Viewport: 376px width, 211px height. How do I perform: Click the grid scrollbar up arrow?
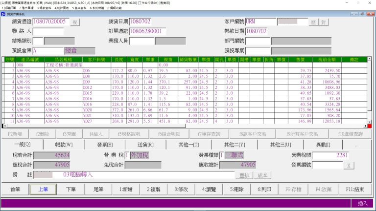[370, 59]
